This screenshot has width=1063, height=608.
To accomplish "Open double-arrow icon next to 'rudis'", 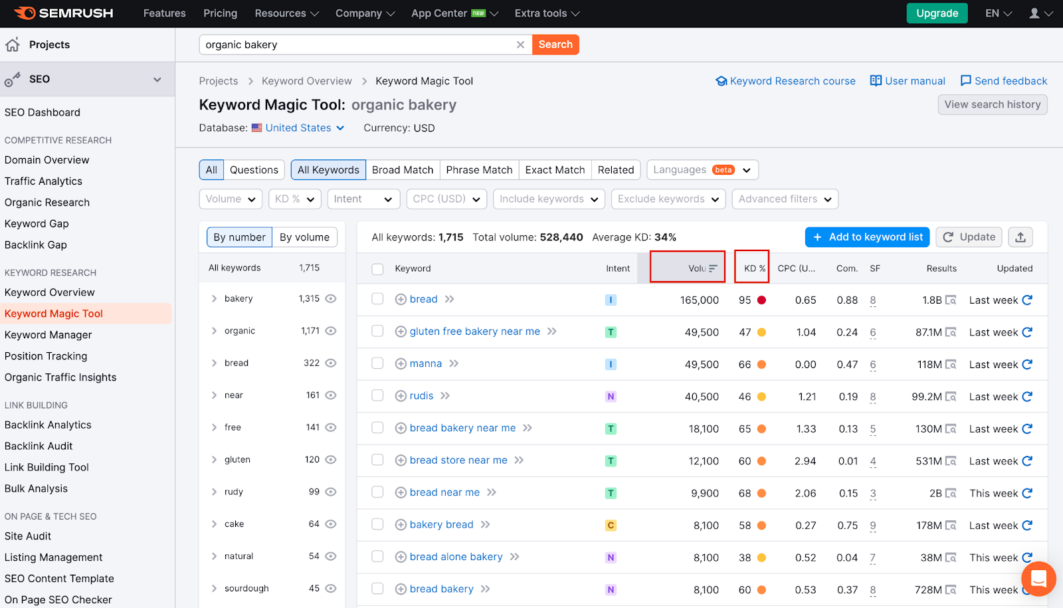I will coord(445,396).
